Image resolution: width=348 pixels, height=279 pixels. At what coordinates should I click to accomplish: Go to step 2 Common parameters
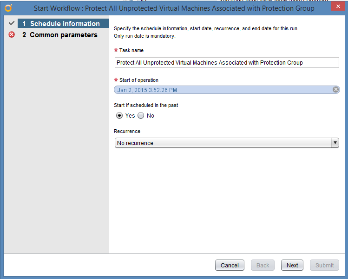63,35
